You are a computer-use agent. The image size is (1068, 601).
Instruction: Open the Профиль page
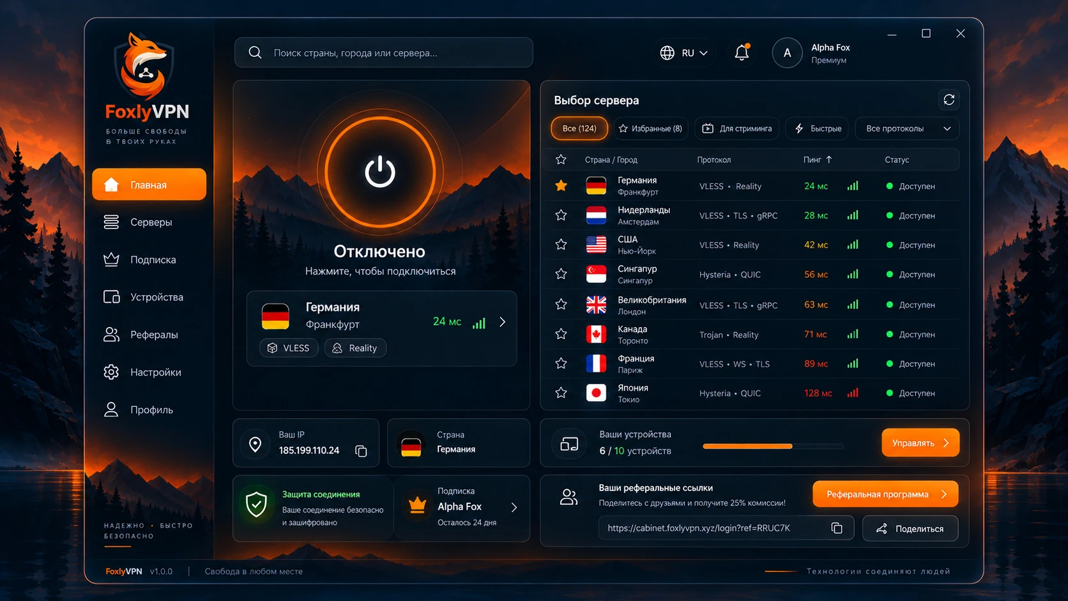tap(149, 409)
